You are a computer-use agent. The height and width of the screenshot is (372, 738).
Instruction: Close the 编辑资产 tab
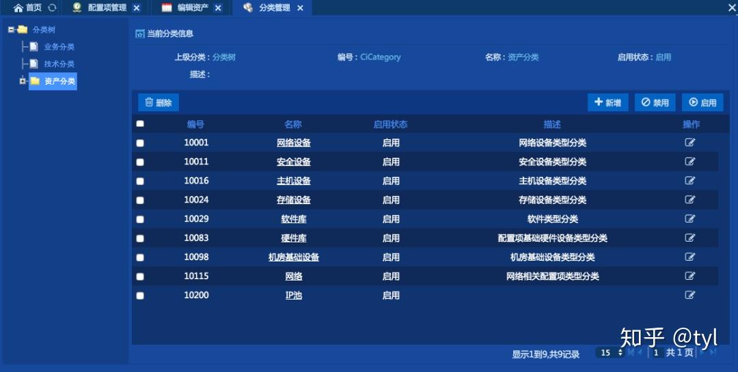pyautogui.click(x=218, y=8)
